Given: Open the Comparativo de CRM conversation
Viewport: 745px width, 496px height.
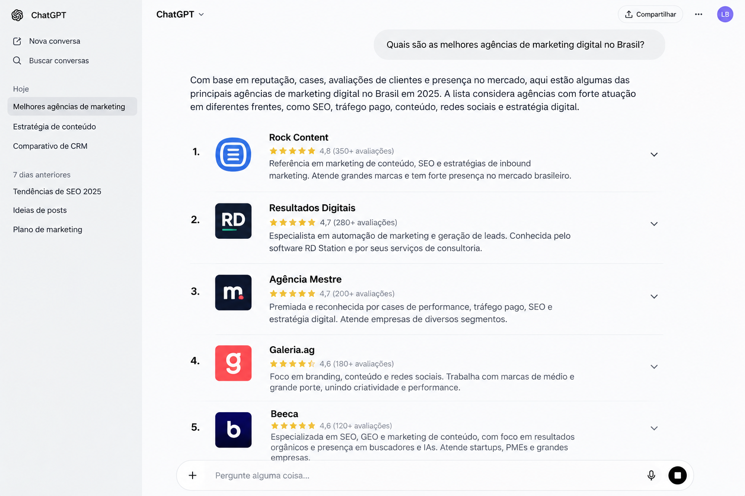Looking at the screenshot, I should [50, 146].
